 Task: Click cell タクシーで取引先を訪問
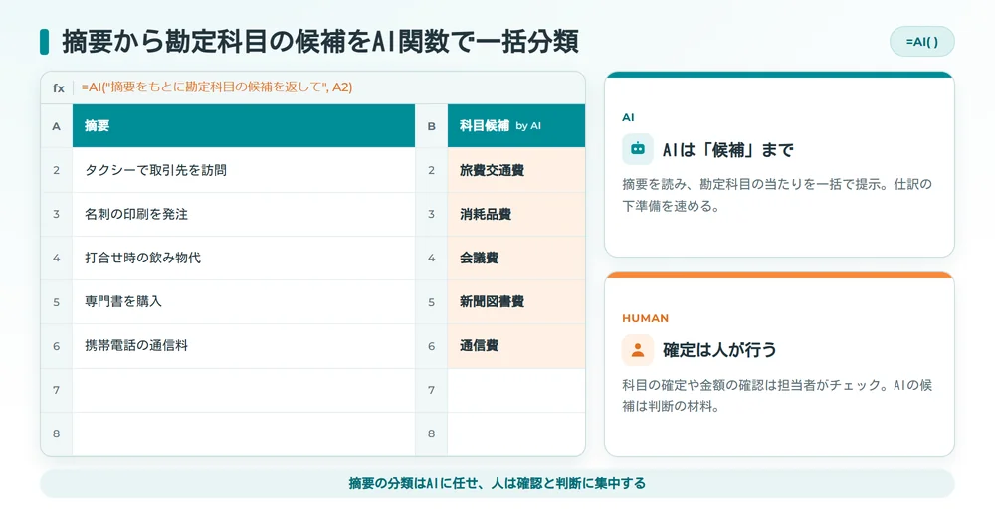click(x=244, y=170)
